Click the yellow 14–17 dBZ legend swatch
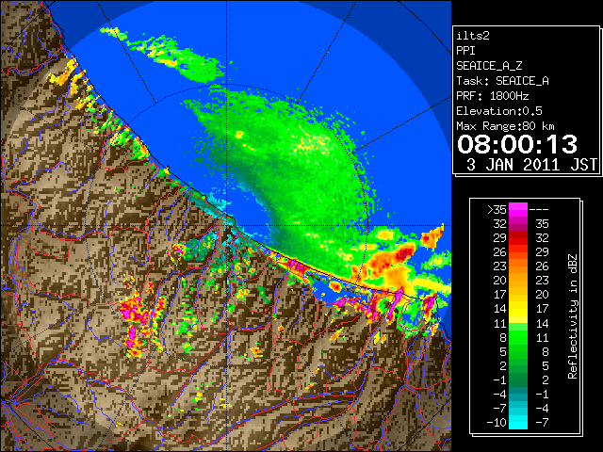The image size is (603, 452). (x=518, y=309)
